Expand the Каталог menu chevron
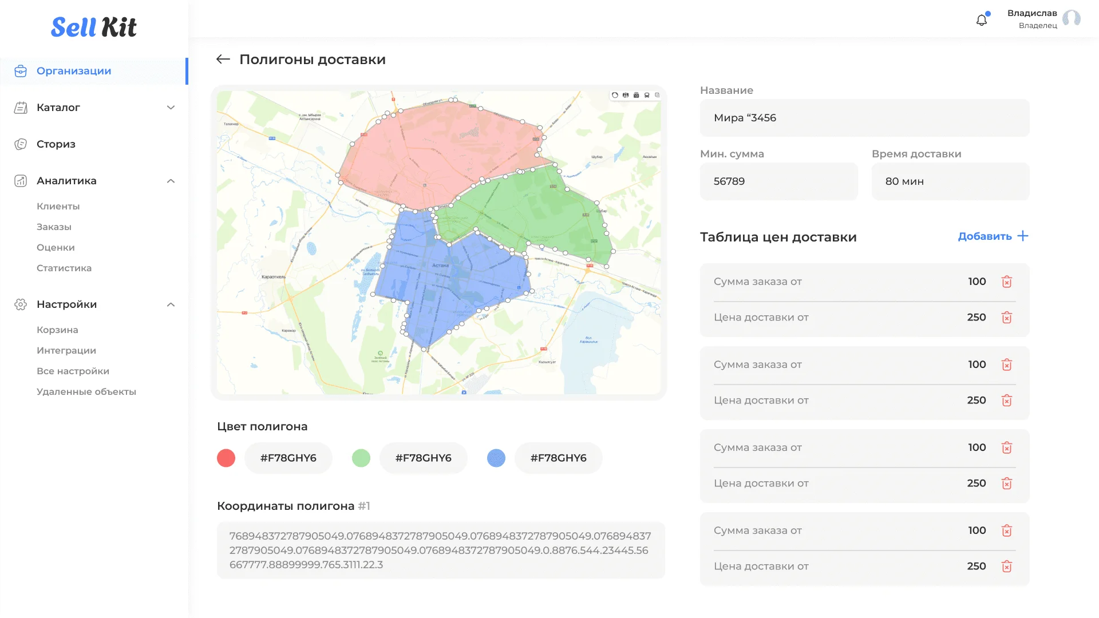Image resolution: width=1099 pixels, height=618 pixels. tap(171, 108)
